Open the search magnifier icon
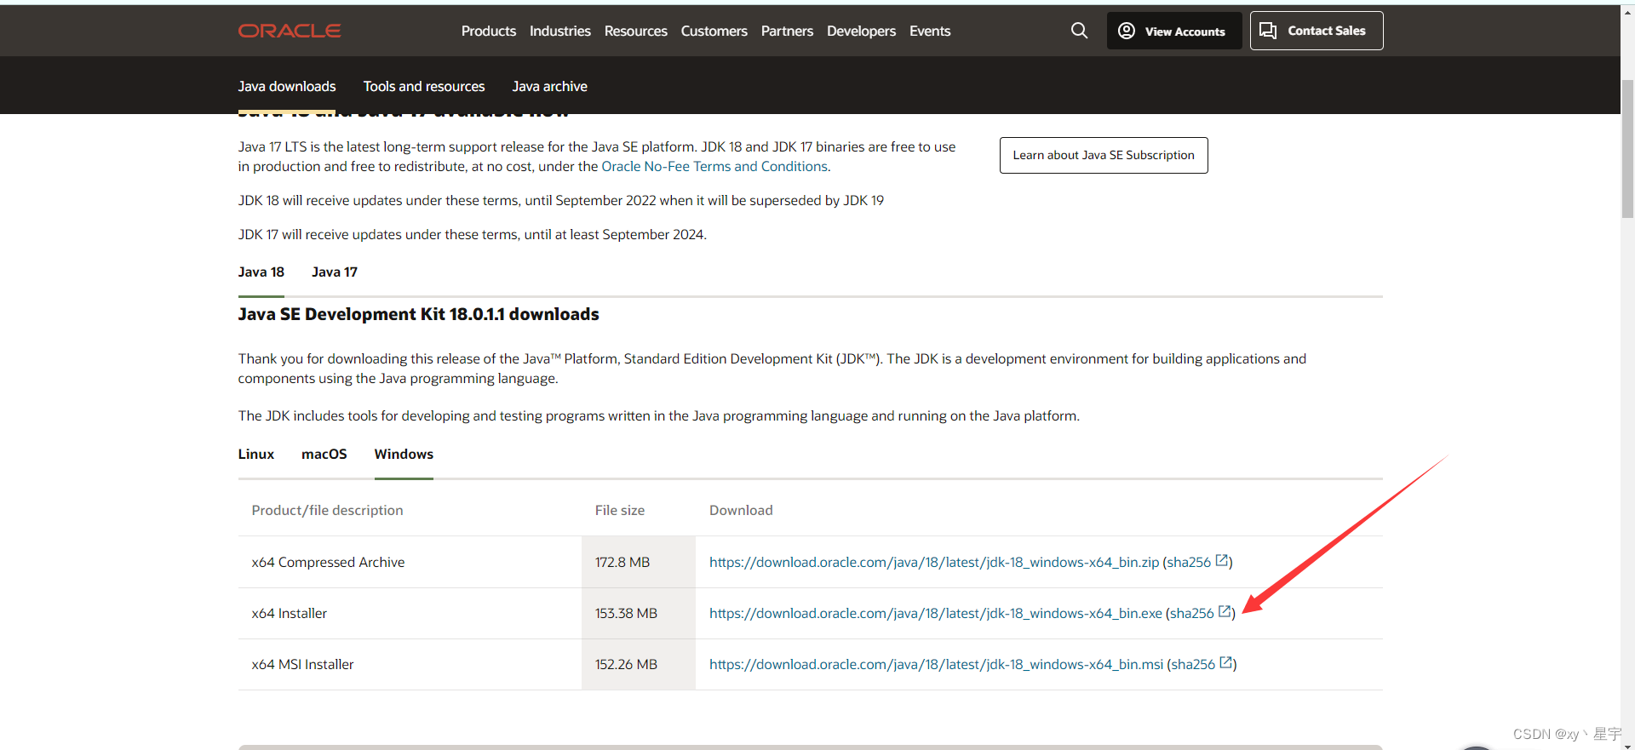 click(x=1079, y=31)
